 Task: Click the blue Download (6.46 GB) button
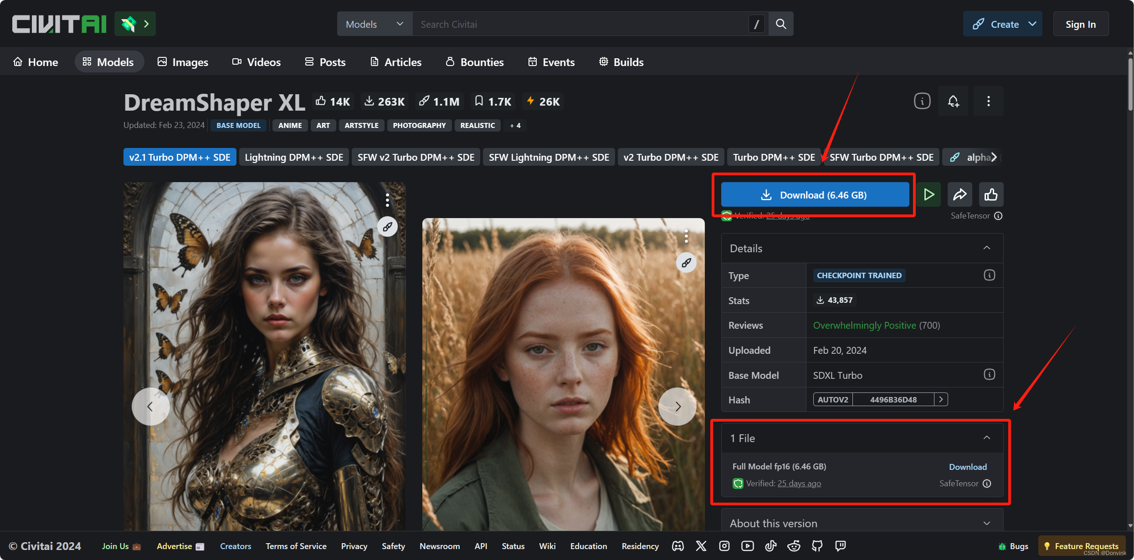tap(815, 195)
